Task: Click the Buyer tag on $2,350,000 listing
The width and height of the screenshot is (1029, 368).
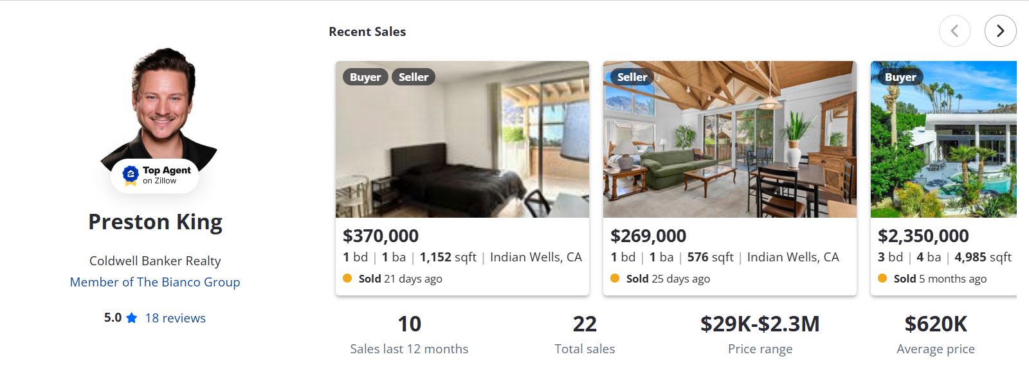Action: (x=900, y=77)
